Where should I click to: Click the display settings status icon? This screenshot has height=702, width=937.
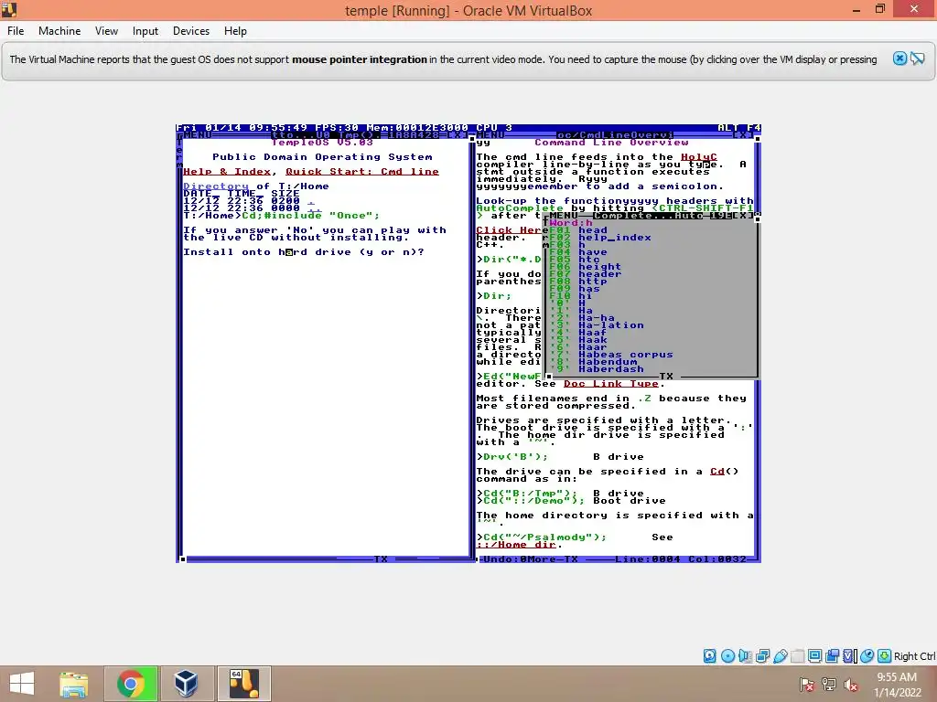[x=814, y=656]
